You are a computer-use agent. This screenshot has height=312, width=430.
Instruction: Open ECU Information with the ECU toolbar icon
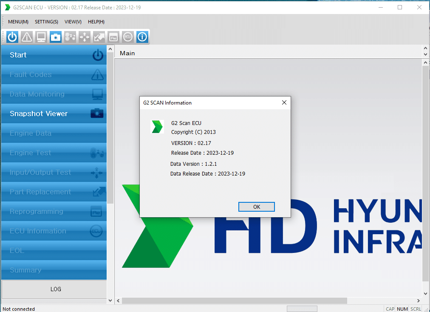coord(127,37)
